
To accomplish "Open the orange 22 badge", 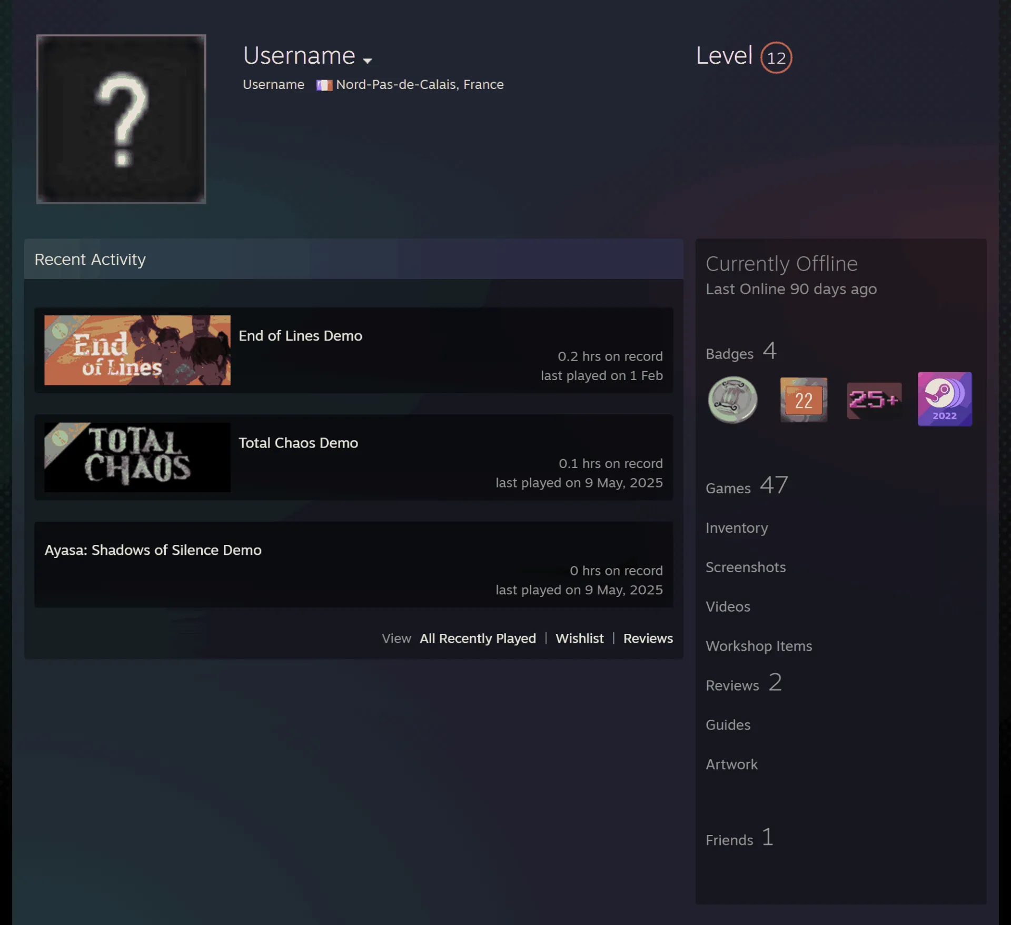I will click(804, 400).
